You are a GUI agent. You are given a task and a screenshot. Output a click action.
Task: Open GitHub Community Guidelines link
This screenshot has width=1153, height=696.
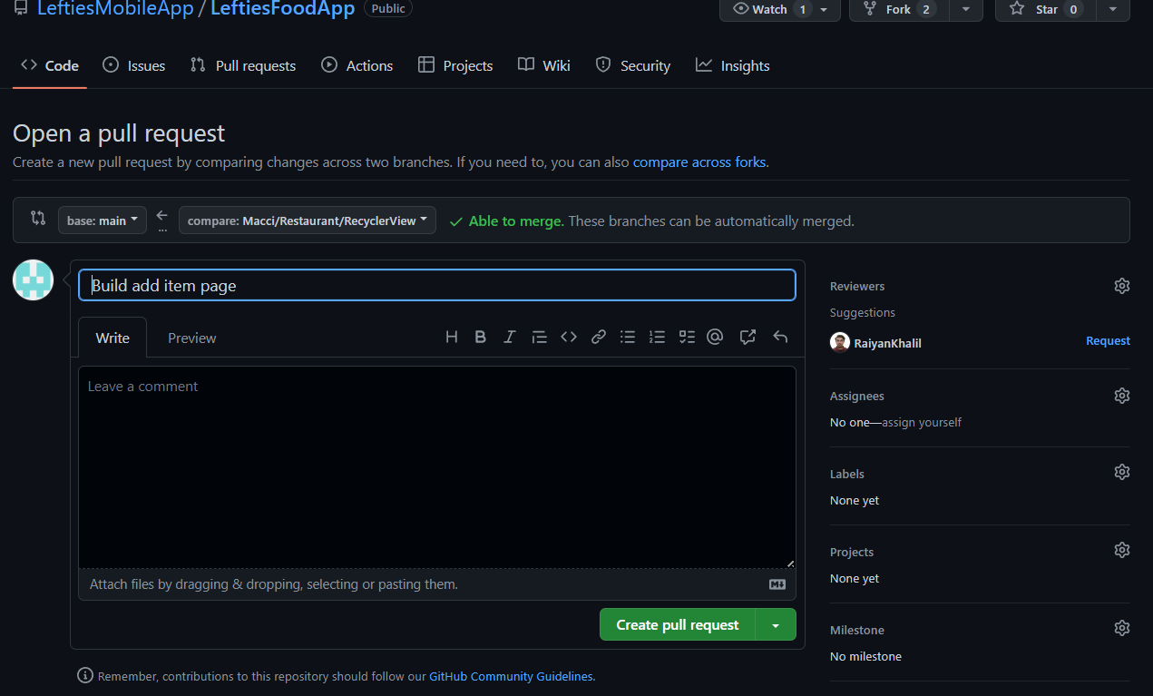pyautogui.click(x=512, y=676)
